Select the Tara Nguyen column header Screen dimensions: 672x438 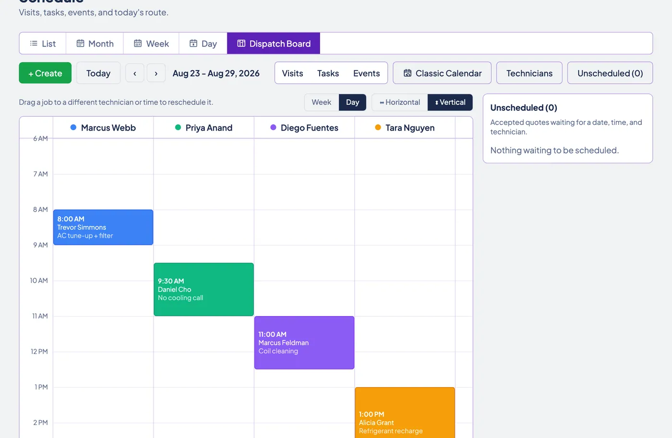click(x=405, y=128)
